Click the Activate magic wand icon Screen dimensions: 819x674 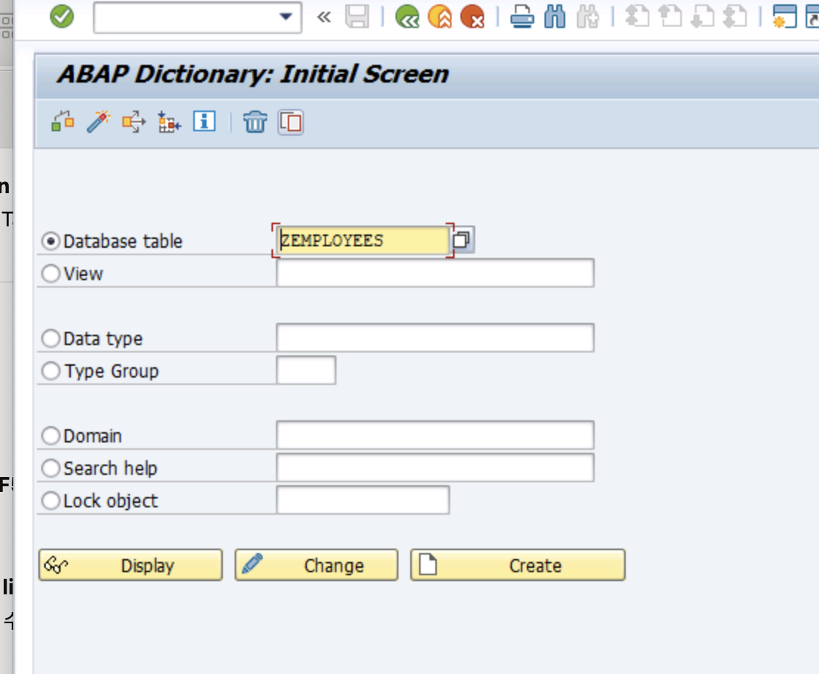(x=98, y=122)
